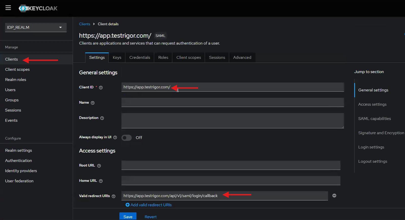Click the SAML protocol badge

tap(160, 36)
